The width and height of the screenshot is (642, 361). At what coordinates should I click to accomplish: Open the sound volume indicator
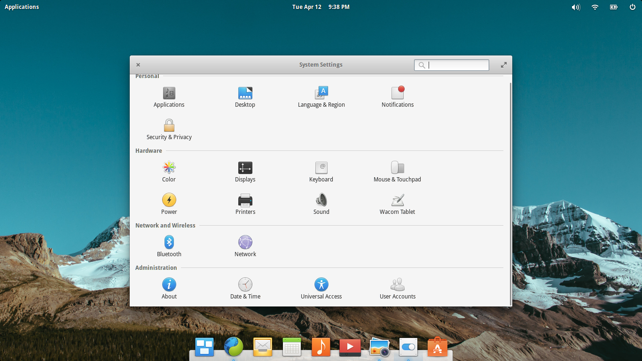(x=576, y=7)
